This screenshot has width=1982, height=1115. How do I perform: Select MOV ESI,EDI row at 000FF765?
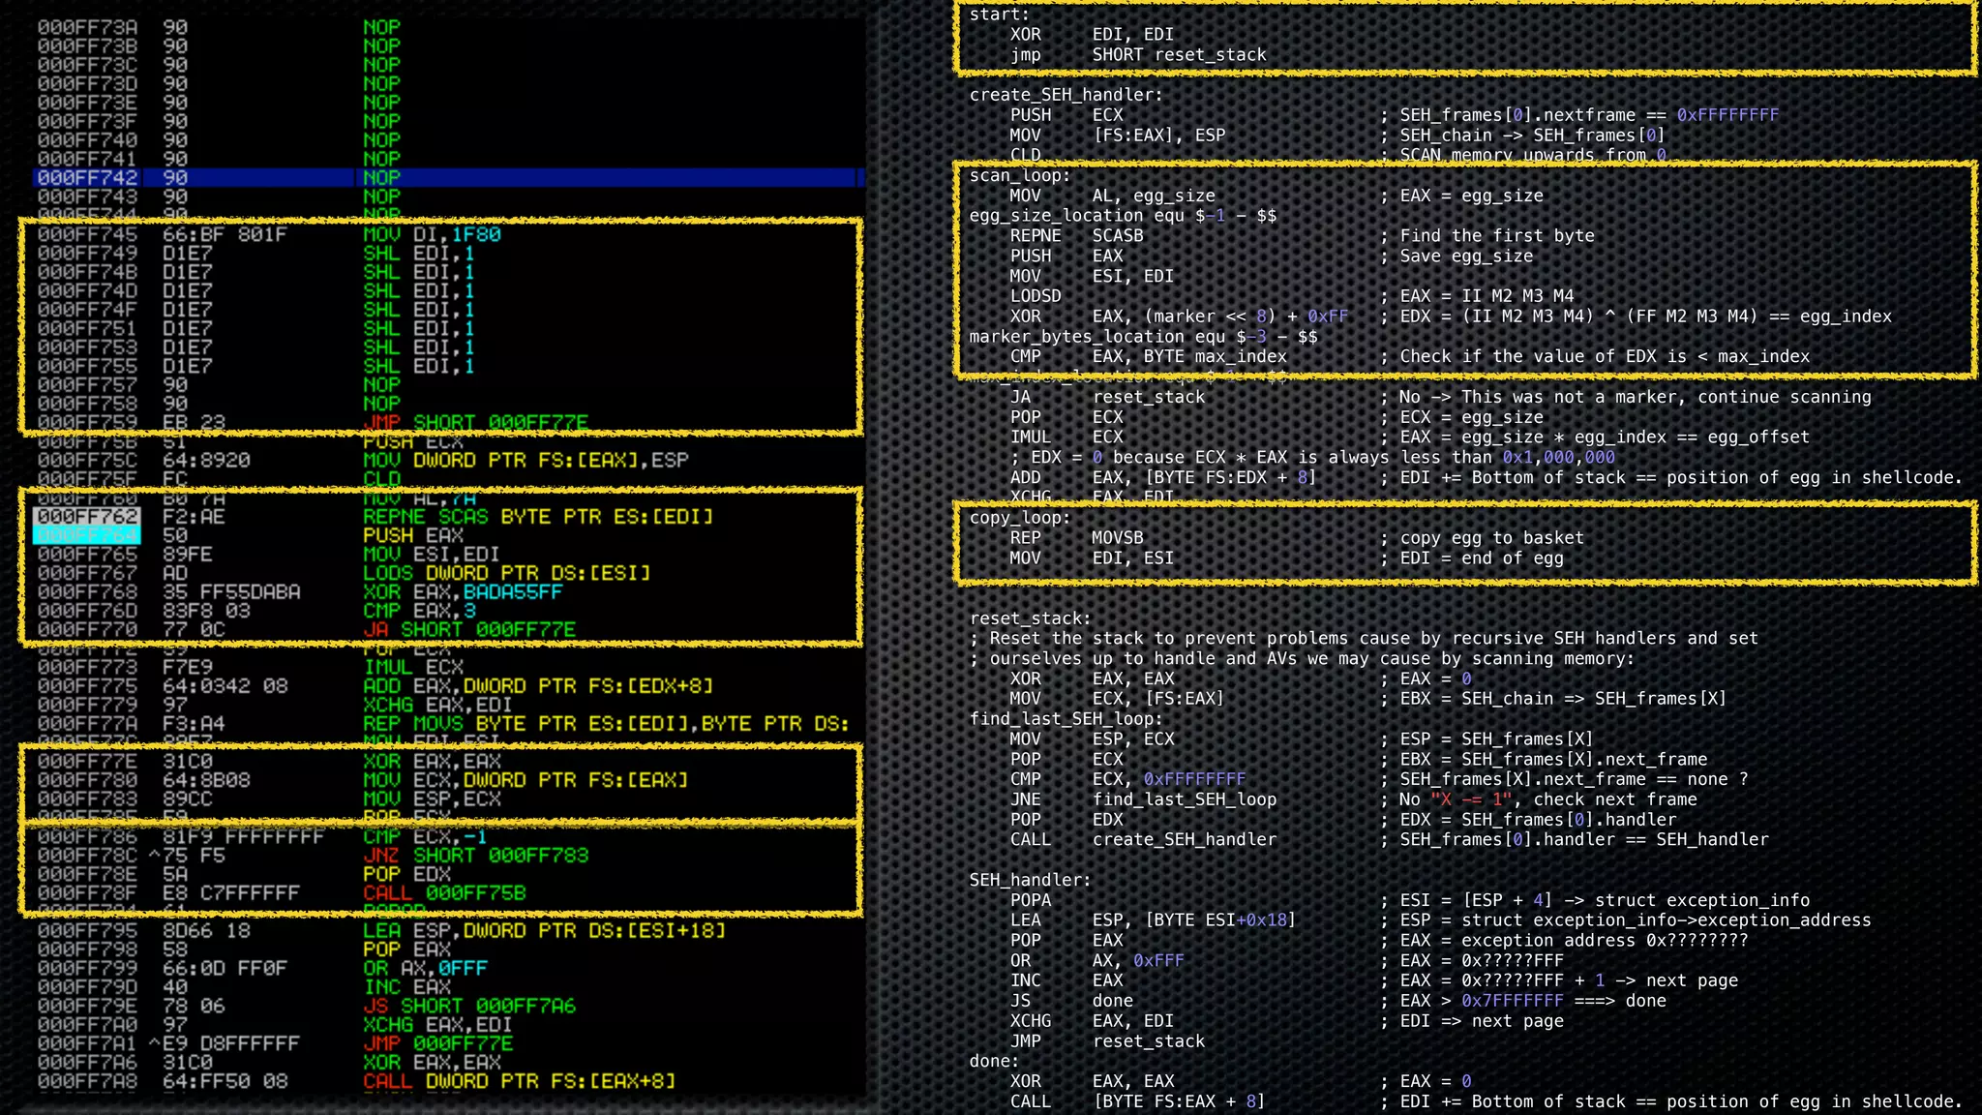point(269,554)
